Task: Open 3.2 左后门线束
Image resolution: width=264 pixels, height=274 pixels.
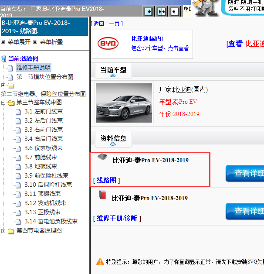Action: pyautogui.click(x=44, y=120)
